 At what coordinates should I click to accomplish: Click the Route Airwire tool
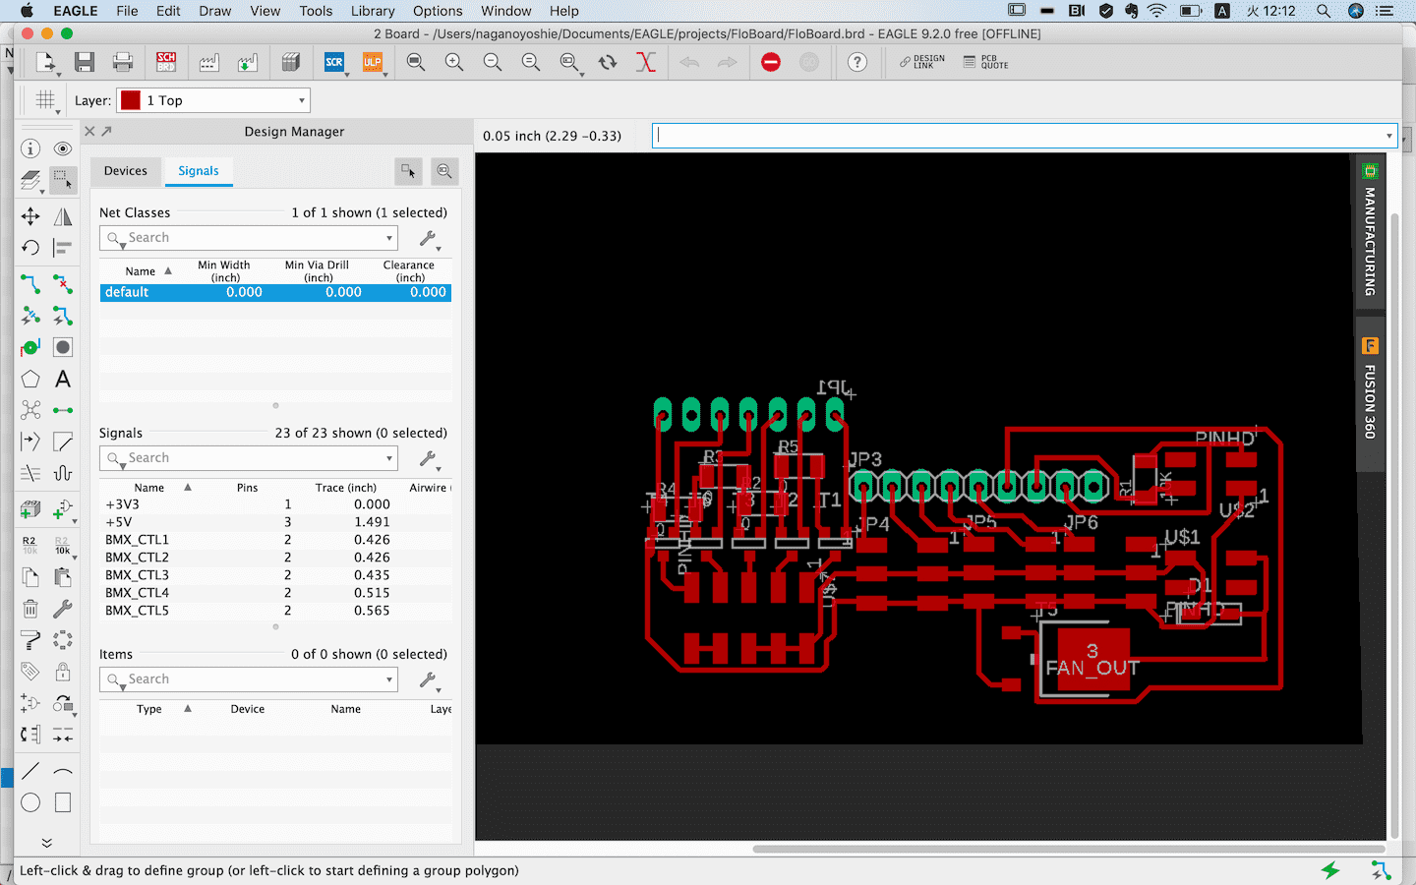[30, 285]
